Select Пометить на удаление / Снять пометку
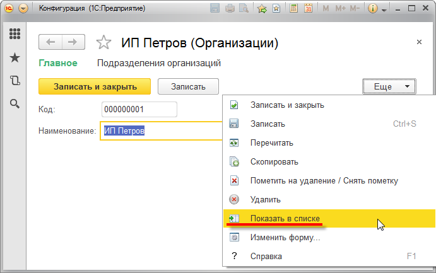The width and height of the screenshot is (436, 273). pyautogui.click(x=329, y=180)
